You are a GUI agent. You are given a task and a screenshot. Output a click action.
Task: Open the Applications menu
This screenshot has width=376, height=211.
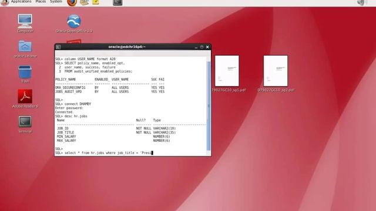21,1
